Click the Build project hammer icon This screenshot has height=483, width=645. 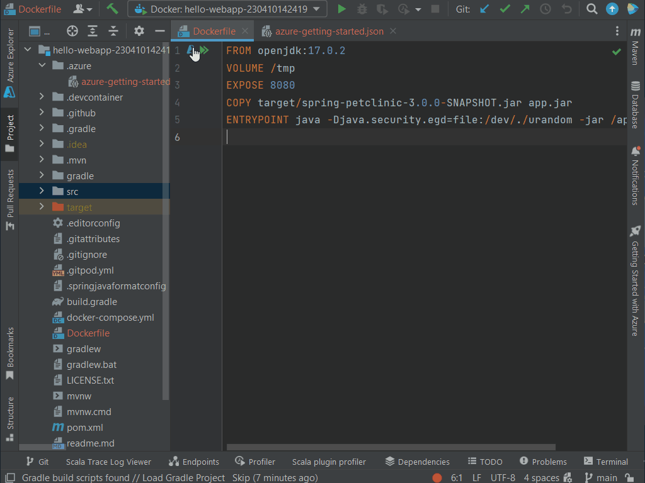click(112, 9)
